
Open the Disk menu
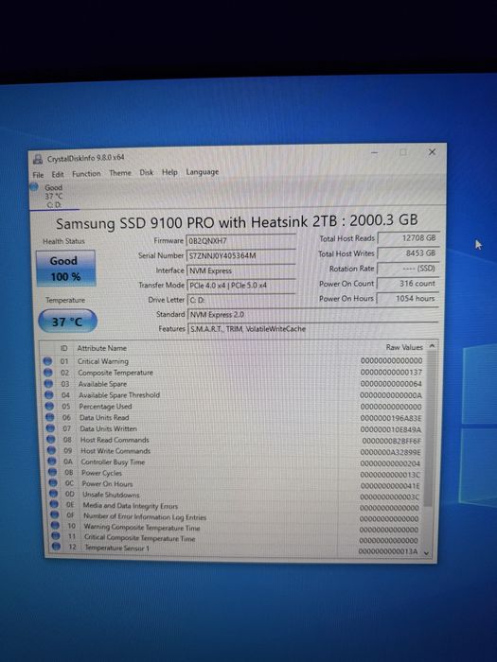point(146,172)
